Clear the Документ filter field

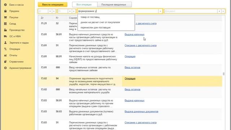[x=223, y=11]
